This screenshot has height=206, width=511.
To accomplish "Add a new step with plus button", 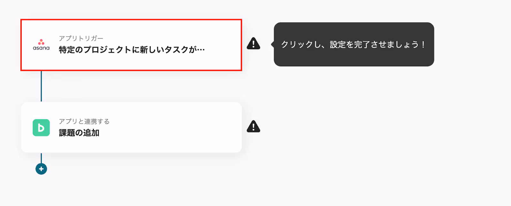I will pos(41,169).
